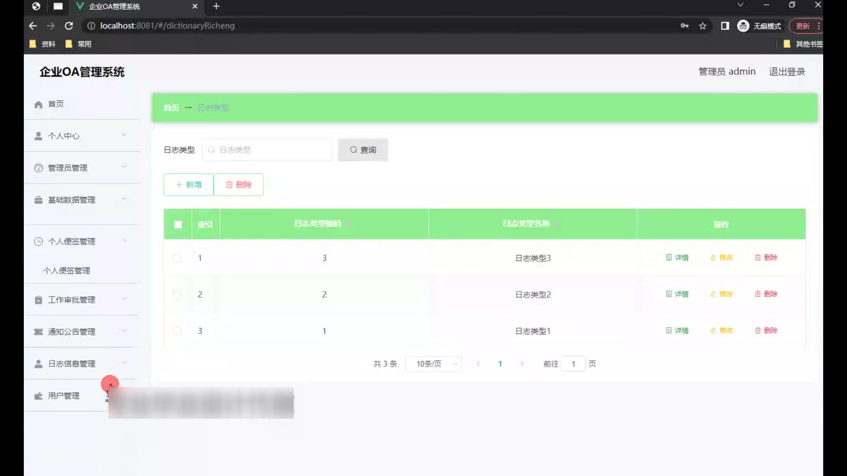Reload the page using browser refresh icon

(x=69, y=26)
